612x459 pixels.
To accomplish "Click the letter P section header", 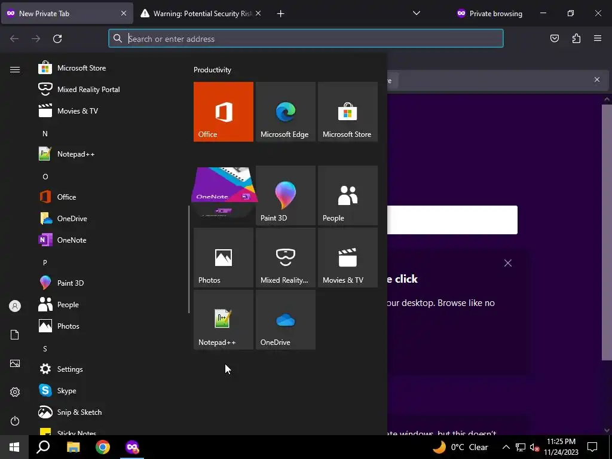I will pos(45,263).
